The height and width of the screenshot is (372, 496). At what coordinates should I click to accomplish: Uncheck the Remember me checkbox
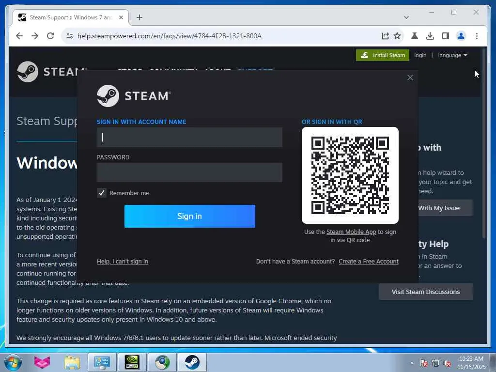point(102,193)
